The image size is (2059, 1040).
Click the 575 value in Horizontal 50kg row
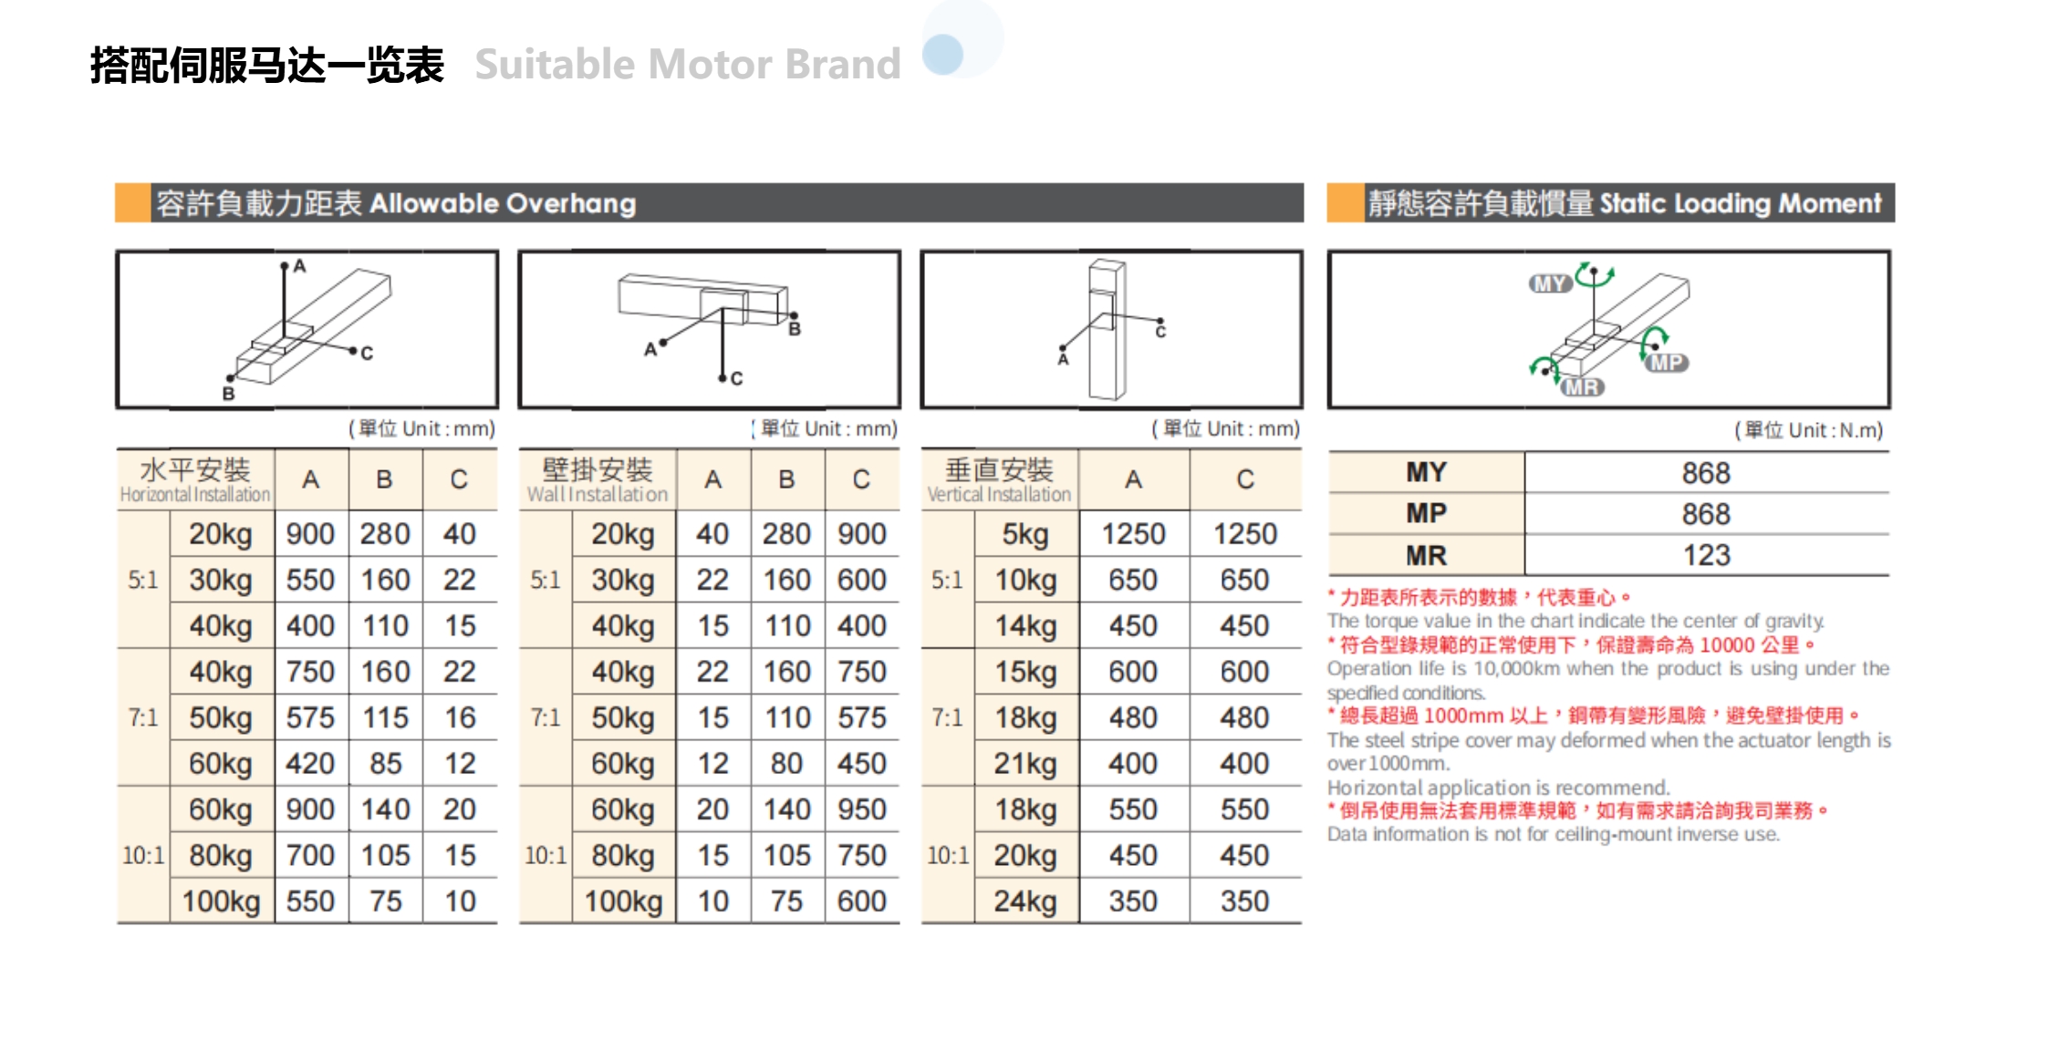point(310,718)
